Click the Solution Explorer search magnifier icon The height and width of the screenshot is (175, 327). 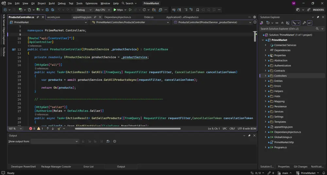317,29
